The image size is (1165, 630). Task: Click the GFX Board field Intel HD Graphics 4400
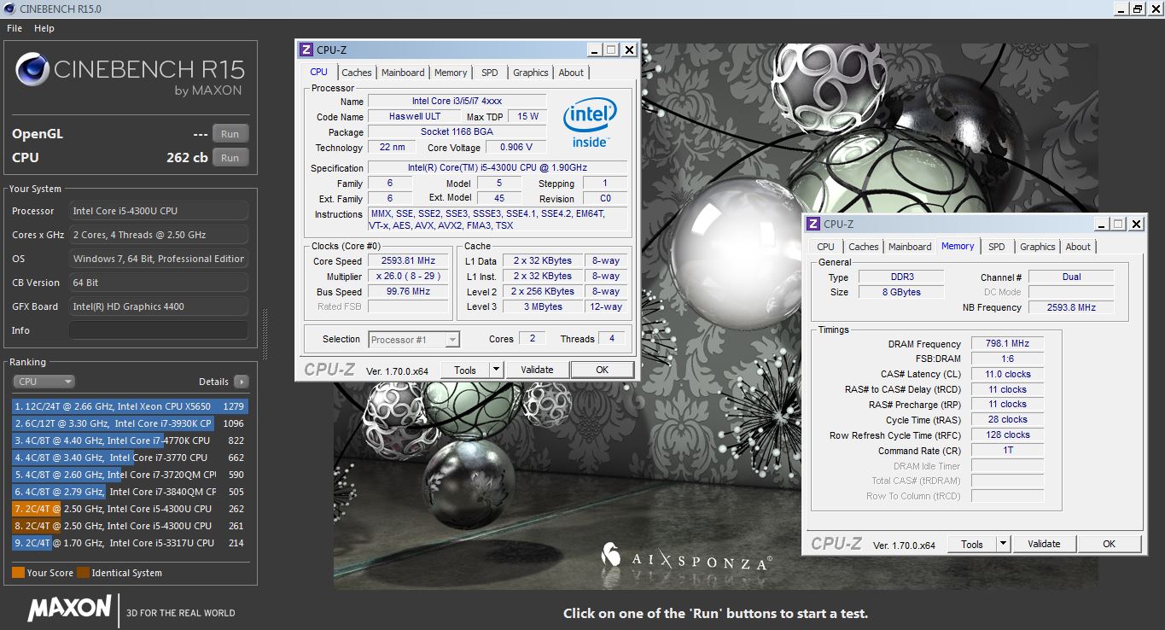coord(159,306)
